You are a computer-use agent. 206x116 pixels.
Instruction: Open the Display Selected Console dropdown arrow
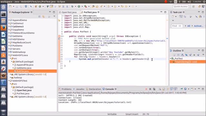coord(189,89)
